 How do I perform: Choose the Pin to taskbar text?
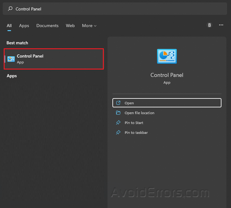pos(136,133)
